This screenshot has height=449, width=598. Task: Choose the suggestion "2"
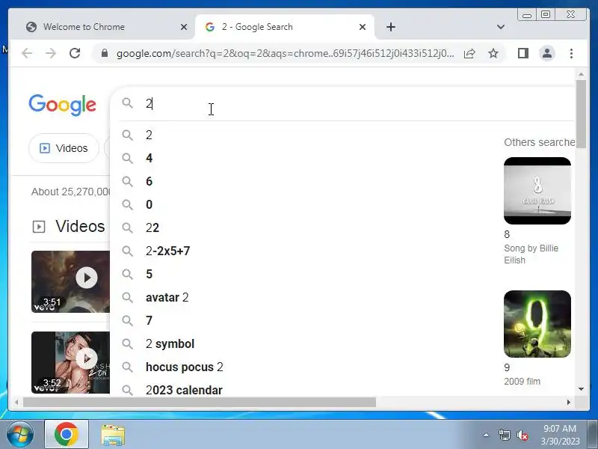click(x=343, y=135)
